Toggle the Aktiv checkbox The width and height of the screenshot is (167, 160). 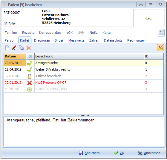point(6,23)
